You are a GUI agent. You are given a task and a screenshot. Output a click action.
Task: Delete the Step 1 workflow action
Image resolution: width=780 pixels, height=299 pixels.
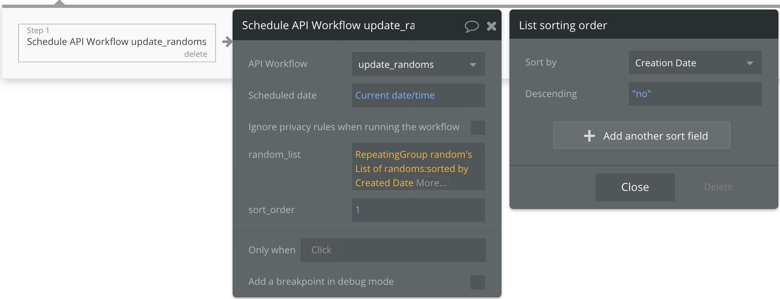click(195, 54)
